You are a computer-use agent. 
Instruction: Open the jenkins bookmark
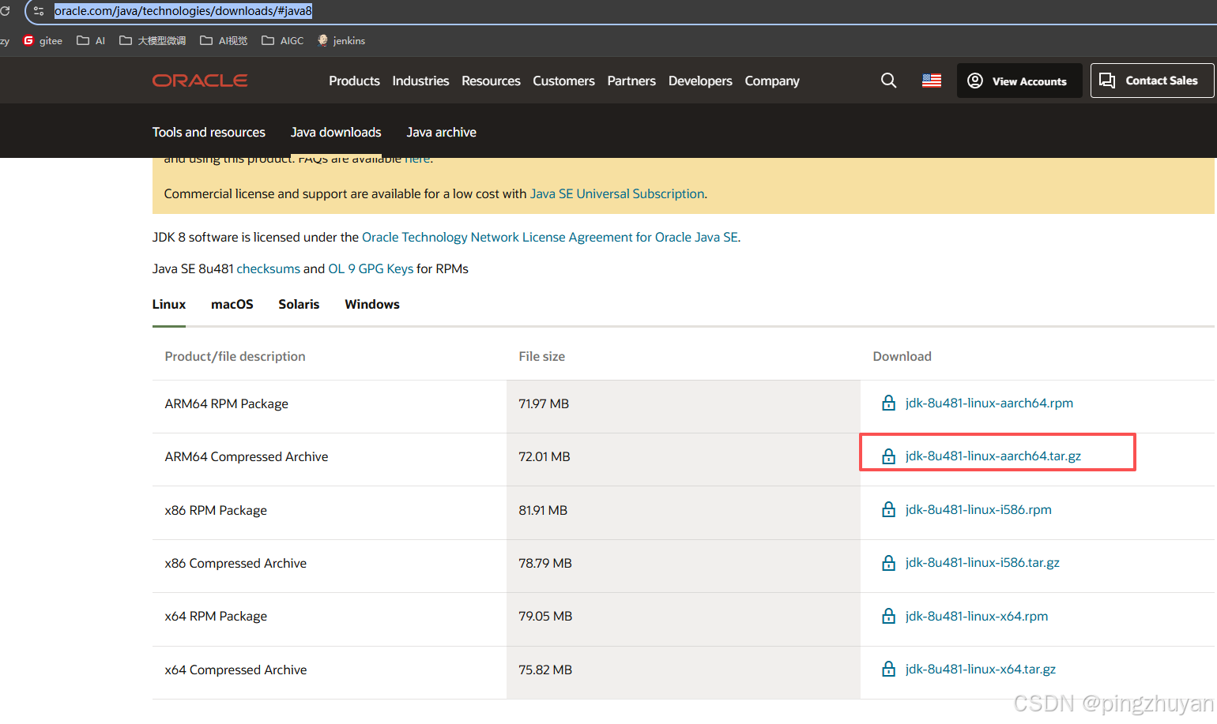[341, 40]
